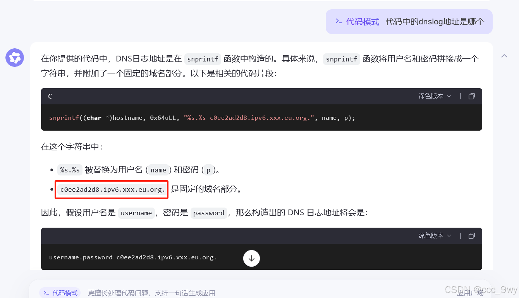Copy the snprintf C code block
This screenshot has width=519, height=298.
472,96
